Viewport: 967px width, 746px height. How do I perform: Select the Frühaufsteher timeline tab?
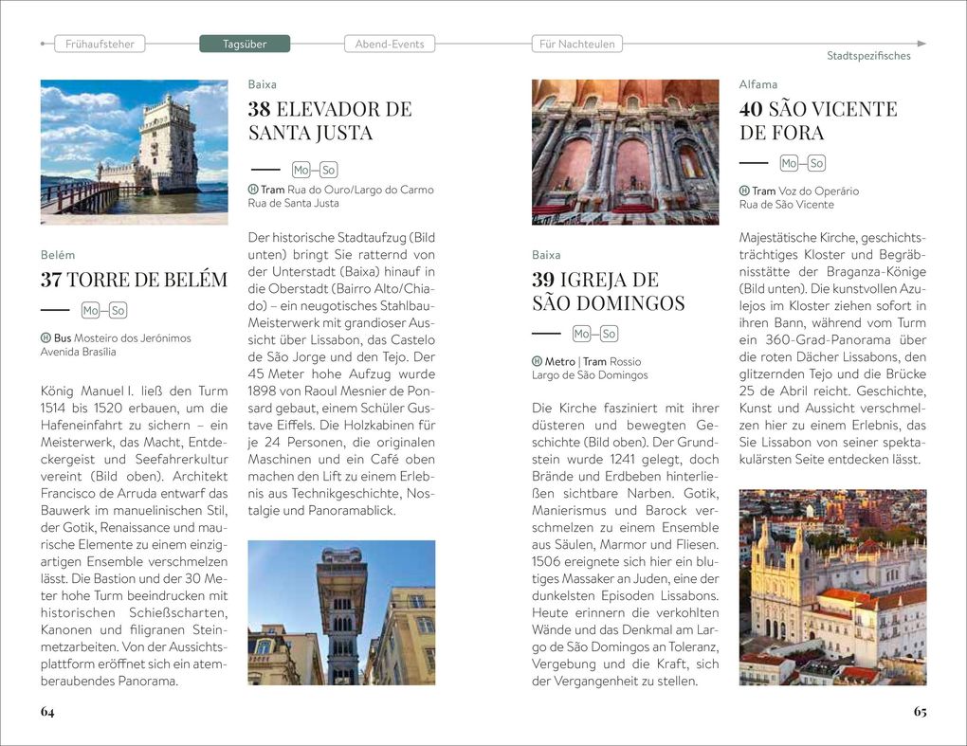click(100, 44)
